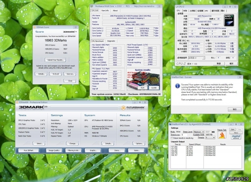Click the Your system scores 16562 Mark text
Screen dimensions: 251x182
click(109, 94)
